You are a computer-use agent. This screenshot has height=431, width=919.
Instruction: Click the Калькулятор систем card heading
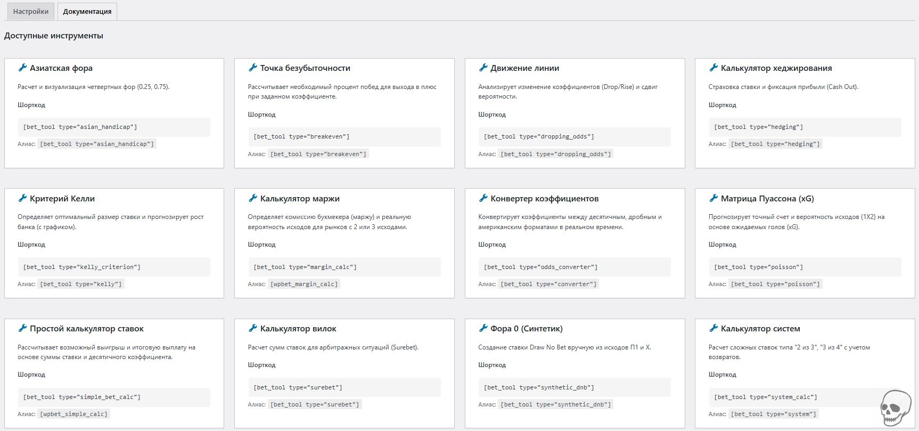[760, 329]
